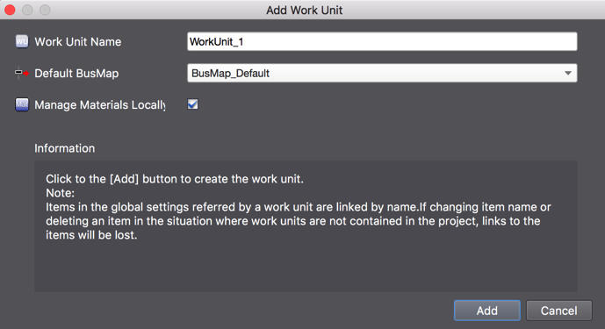Click the 'Information' heading
Viewport: 605px width, 329px height.
(x=64, y=148)
